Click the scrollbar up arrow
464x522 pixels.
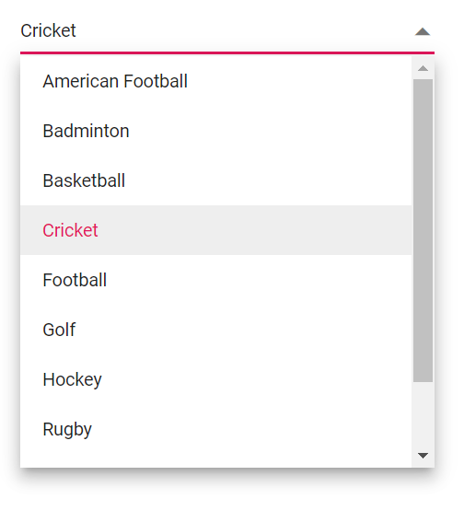423,68
